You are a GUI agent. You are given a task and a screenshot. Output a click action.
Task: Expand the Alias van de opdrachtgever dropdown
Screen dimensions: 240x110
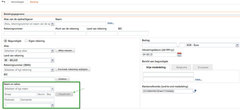pos(53,24)
